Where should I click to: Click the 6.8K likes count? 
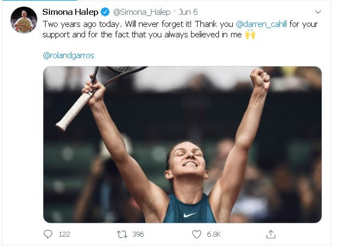click(214, 234)
